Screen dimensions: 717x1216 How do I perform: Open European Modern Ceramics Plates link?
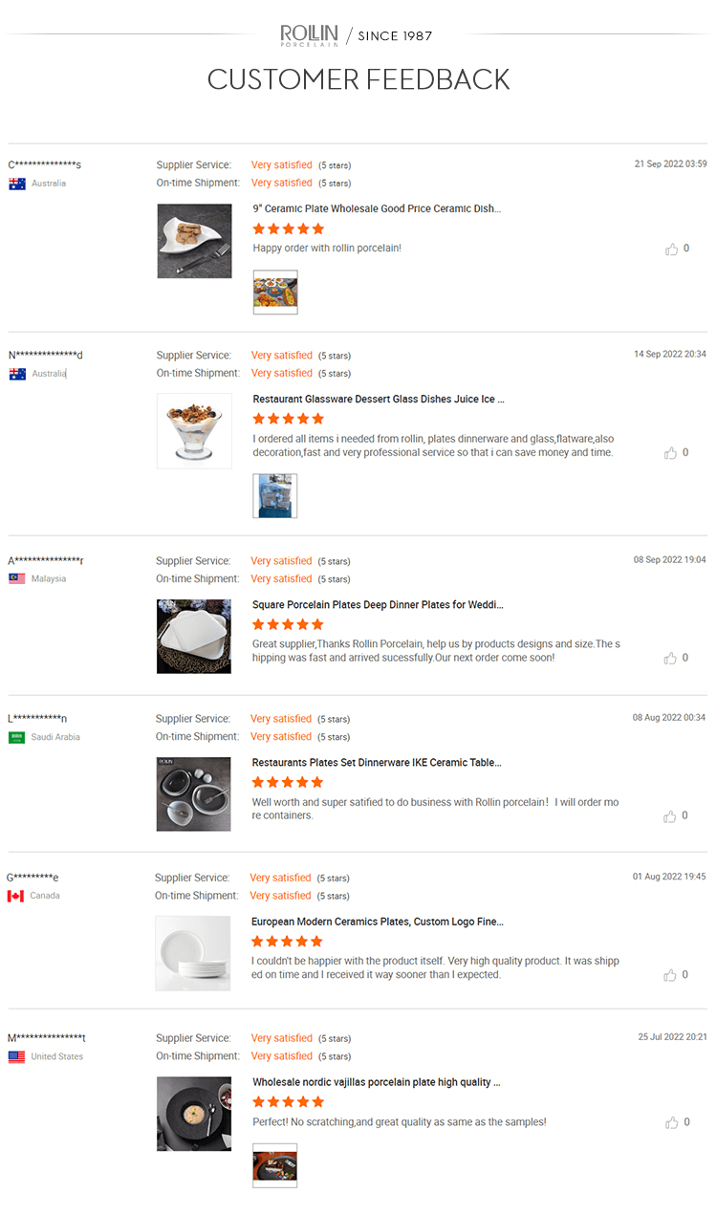377,922
